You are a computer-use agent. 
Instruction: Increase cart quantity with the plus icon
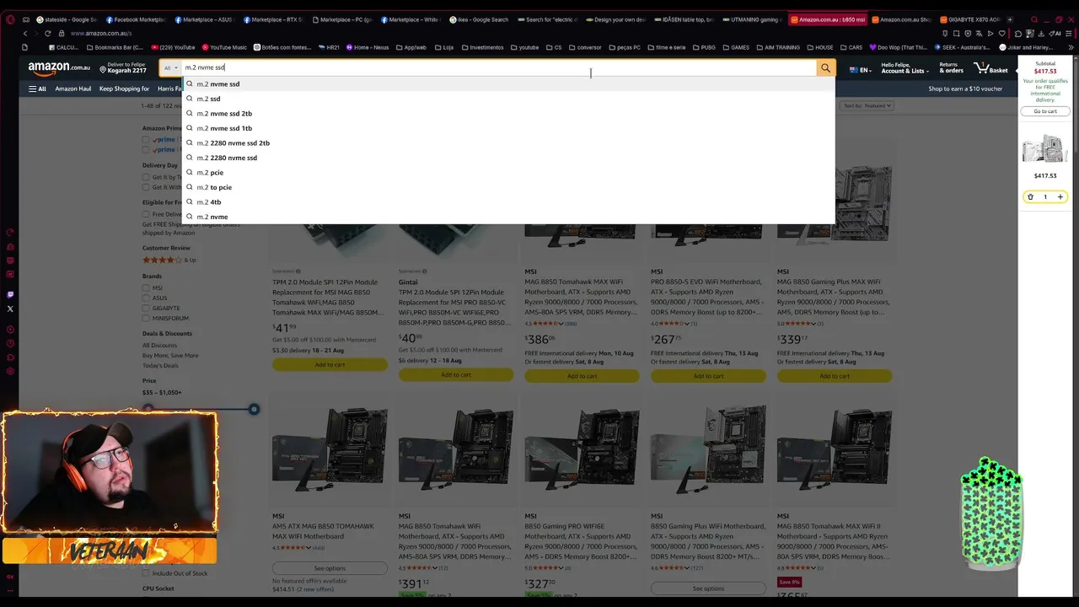point(1060,197)
